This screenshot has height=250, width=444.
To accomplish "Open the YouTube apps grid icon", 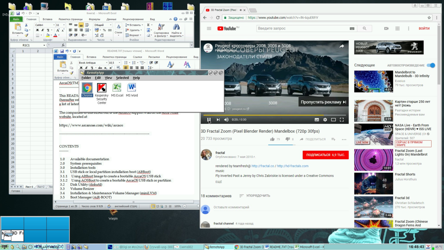I will 398,28.
